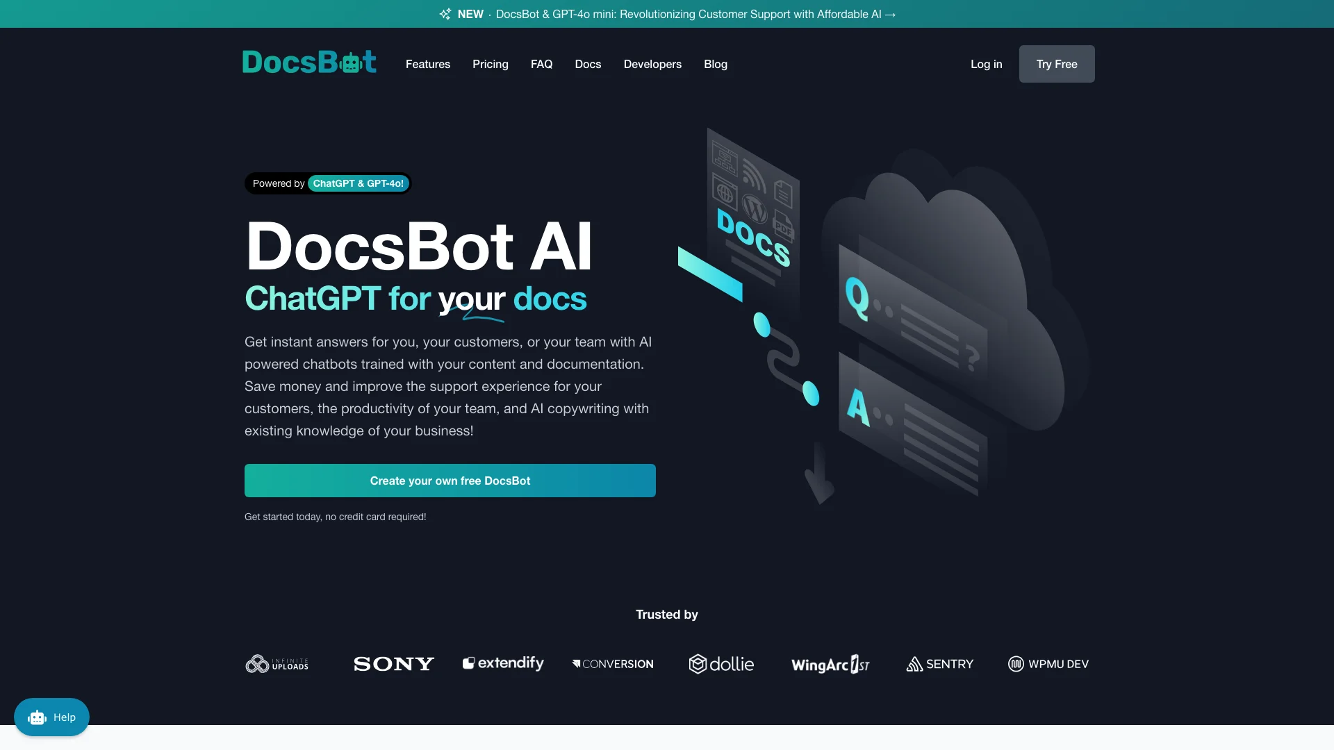Click the ChatGPT & GPT-4o! badge toggle

point(359,183)
